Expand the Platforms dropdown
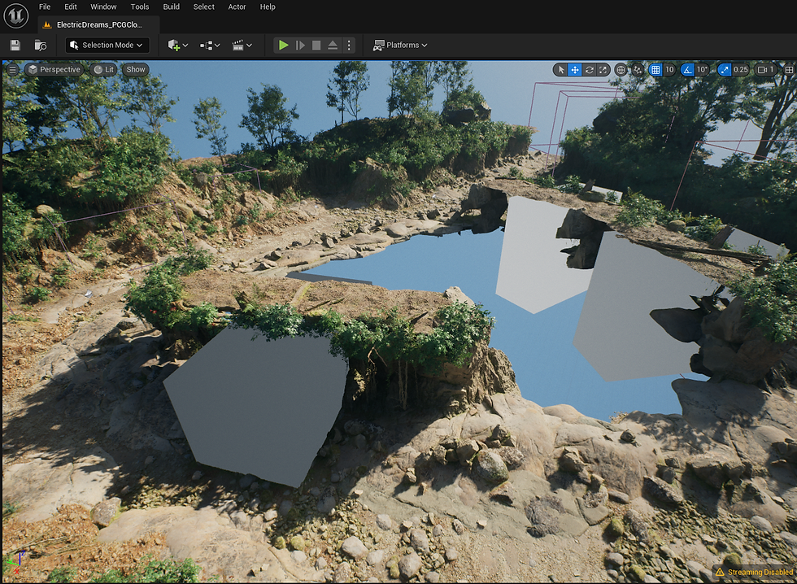 (400, 46)
